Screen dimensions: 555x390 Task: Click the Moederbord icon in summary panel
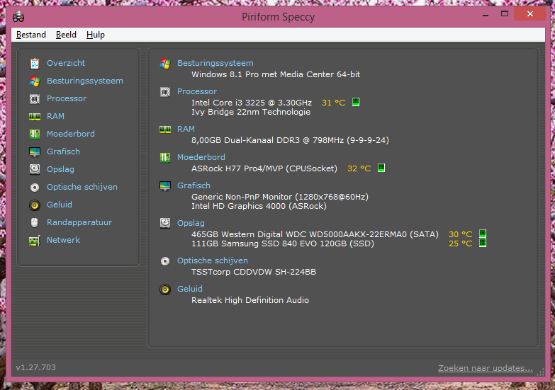pos(165,157)
